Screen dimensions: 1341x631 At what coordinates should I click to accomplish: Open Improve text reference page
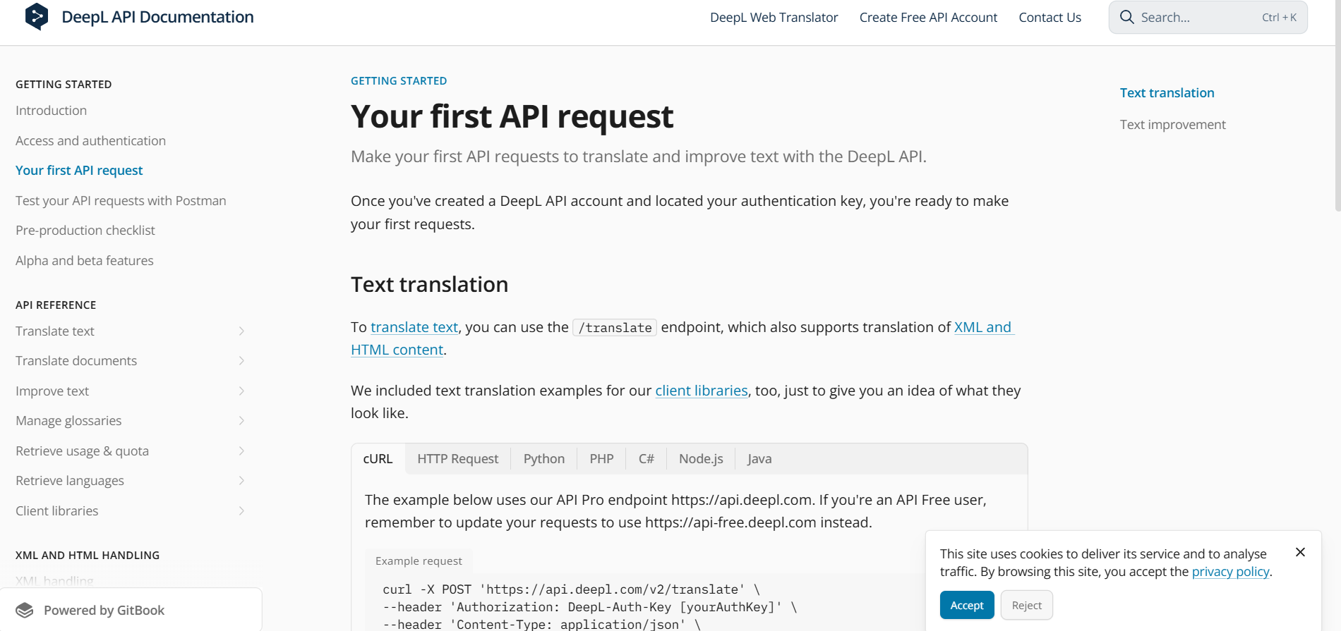pos(52,391)
